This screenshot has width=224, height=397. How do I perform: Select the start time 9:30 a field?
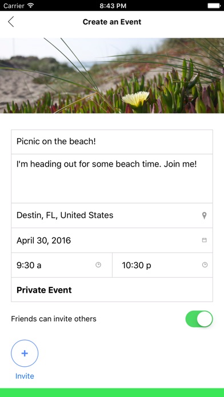(x=62, y=265)
